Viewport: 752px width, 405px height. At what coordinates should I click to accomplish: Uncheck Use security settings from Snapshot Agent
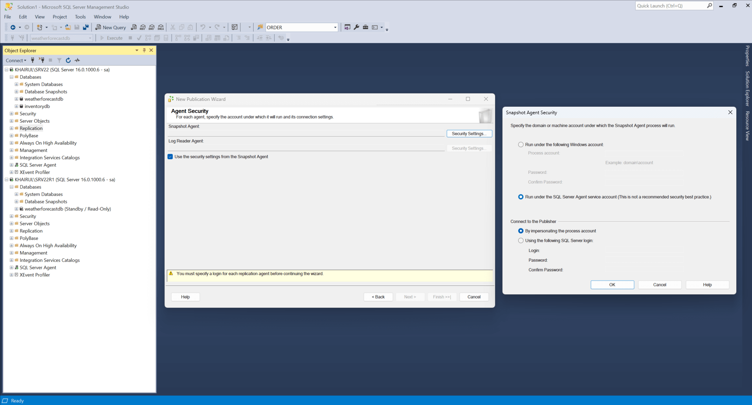coord(170,157)
